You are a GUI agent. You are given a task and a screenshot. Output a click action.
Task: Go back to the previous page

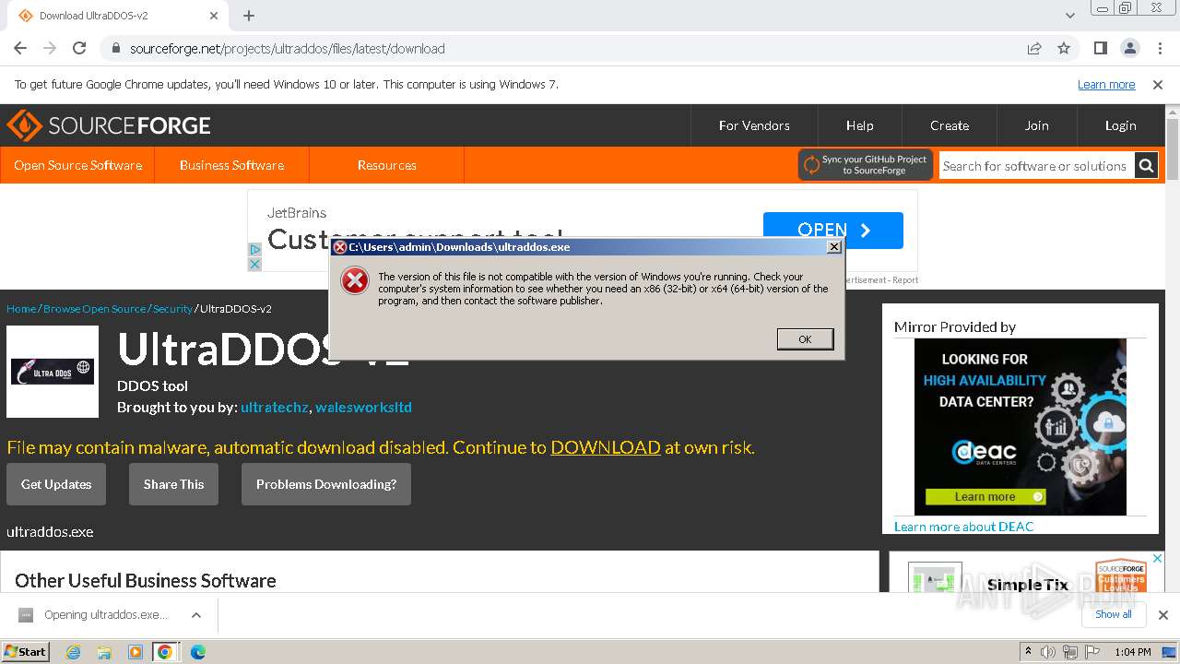pyautogui.click(x=20, y=48)
